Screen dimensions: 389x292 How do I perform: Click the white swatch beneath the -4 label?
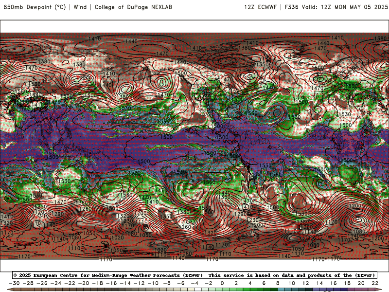click(198, 290)
